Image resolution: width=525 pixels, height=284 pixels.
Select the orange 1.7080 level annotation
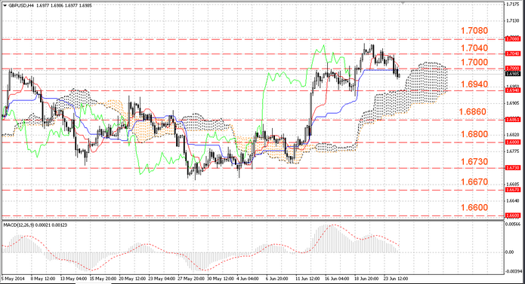(474, 31)
